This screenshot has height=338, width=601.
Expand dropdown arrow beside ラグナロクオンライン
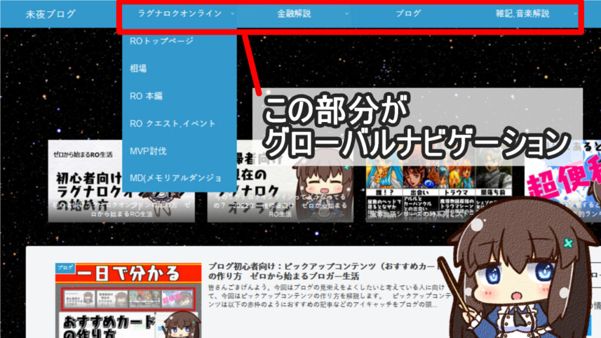232,14
